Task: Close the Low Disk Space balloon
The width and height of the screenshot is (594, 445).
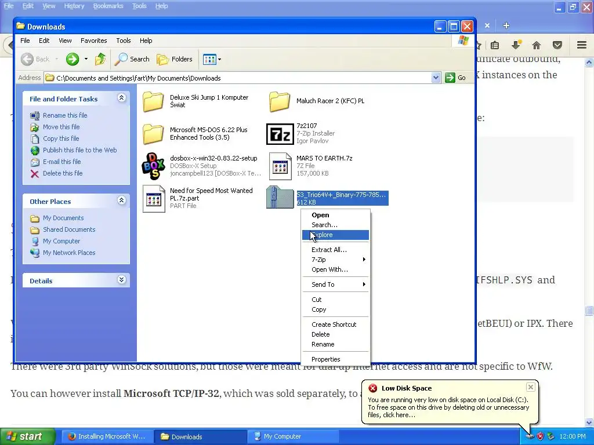Action: pyautogui.click(x=530, y=386)
